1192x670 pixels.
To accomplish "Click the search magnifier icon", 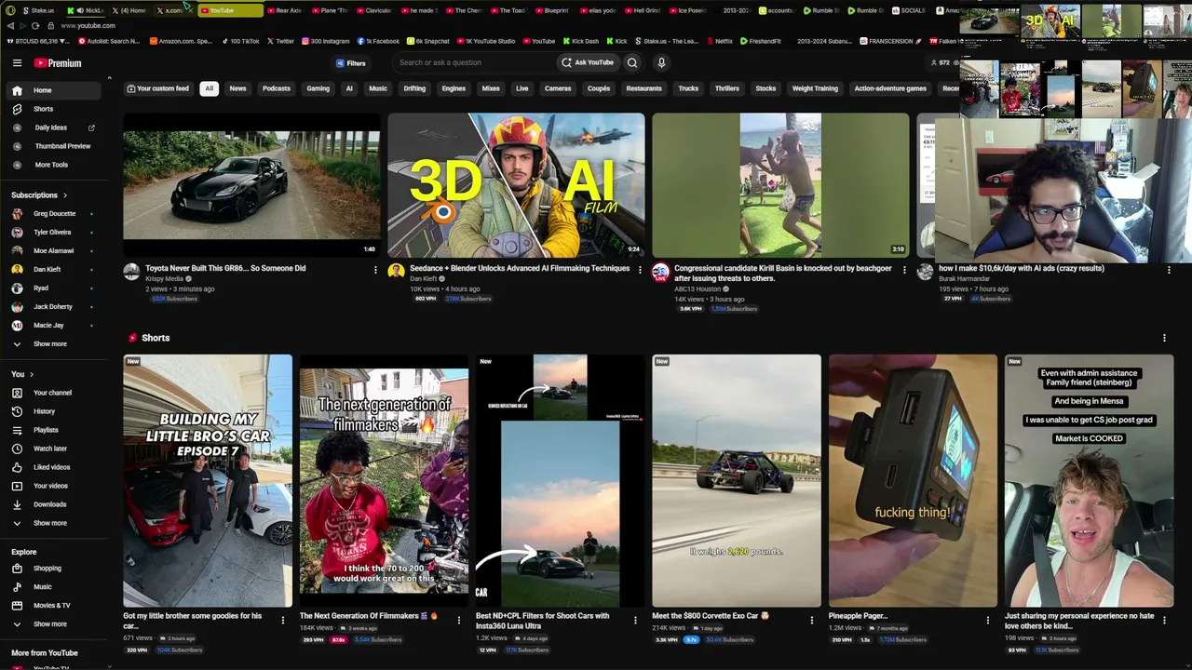I will click(632, 62).
